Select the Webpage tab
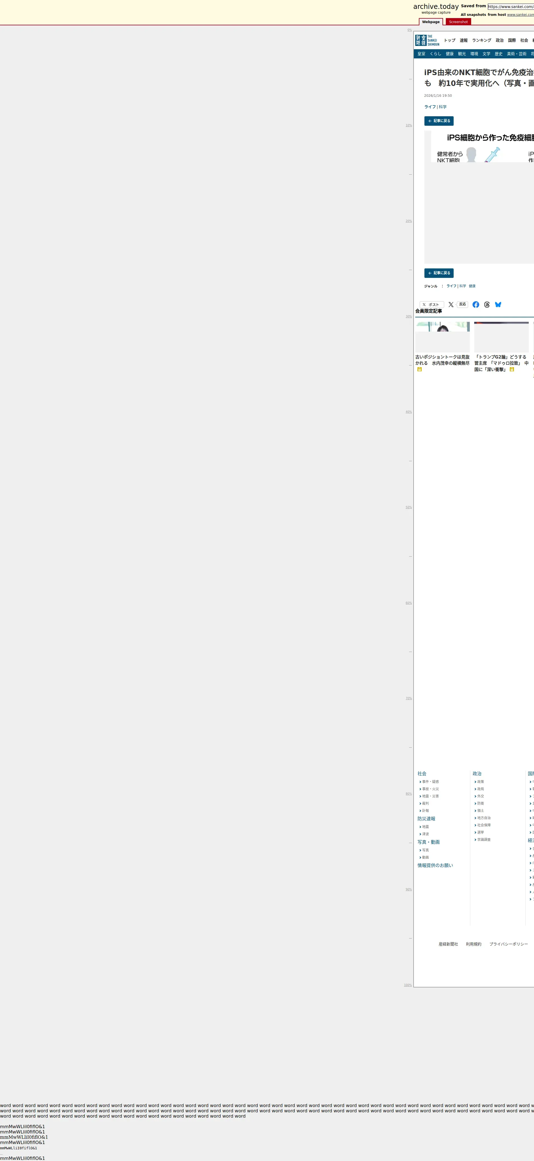 430,22
